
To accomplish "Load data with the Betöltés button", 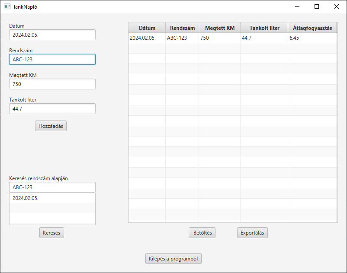I will point(202,232).
